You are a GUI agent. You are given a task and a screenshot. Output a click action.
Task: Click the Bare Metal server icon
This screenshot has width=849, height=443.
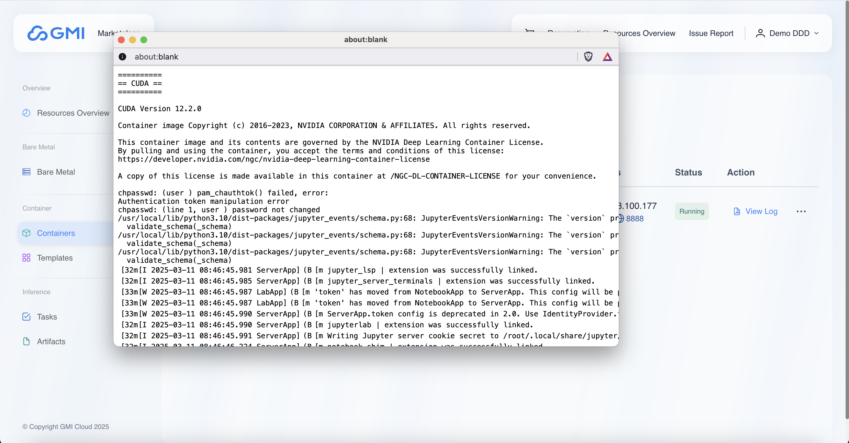pos(26,172)
